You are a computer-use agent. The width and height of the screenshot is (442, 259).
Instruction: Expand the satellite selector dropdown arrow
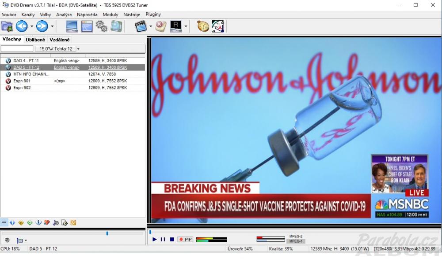(78, 49)
